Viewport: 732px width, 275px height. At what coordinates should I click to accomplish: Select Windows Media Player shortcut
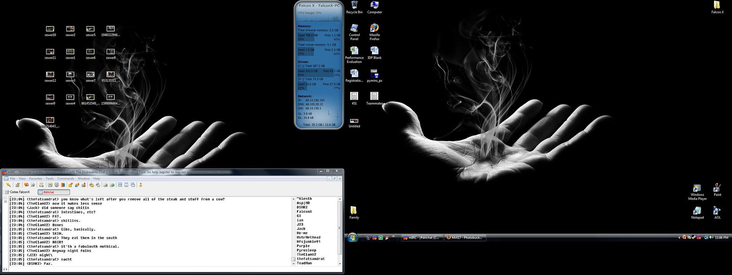[697, 192]
